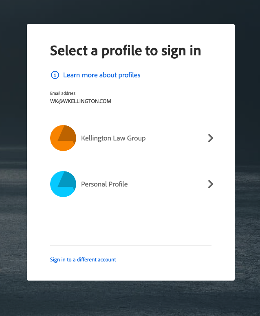Click the word Personal in the second profile
260x316 pixels.
pyautogui.click(x=94, y=184)
